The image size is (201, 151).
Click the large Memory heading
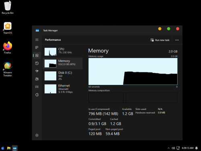point(98,51)
